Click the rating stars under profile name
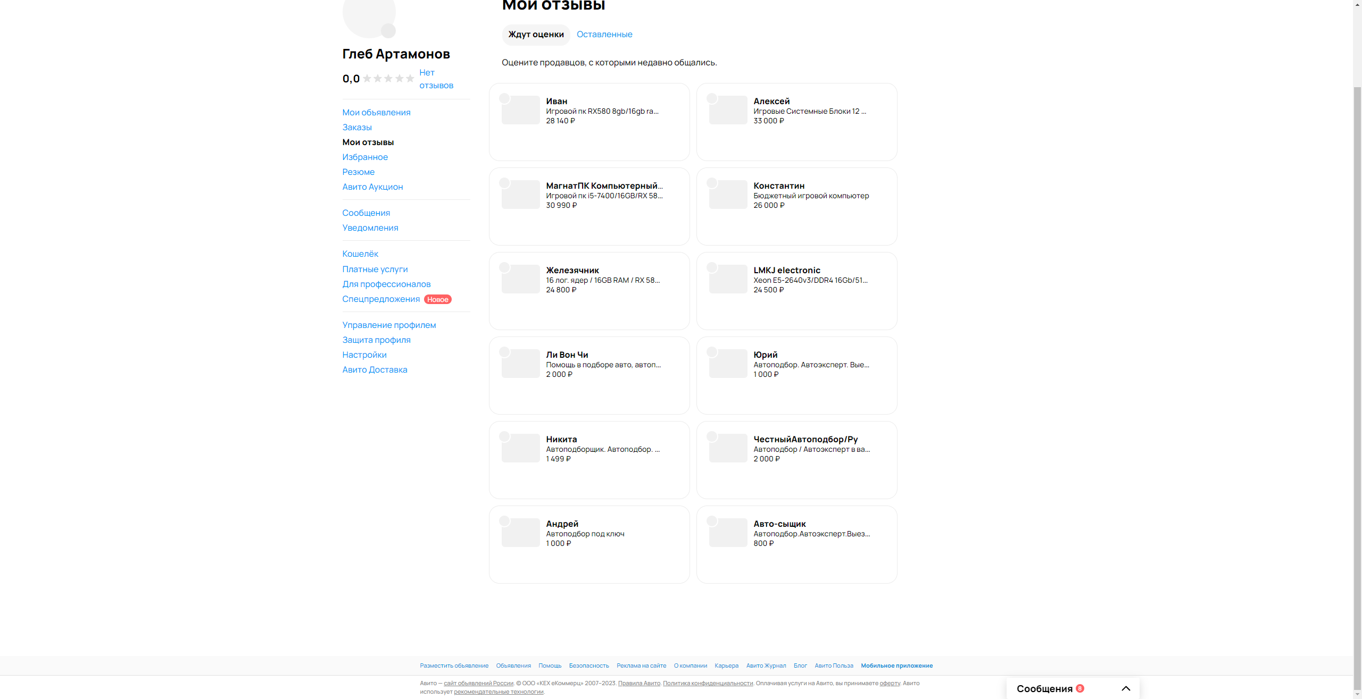This screenshot has height=699, width=1362. click(x=388, y=79)
